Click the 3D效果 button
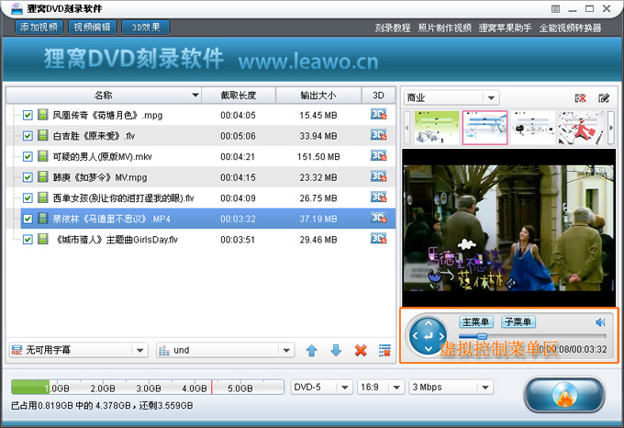This screenshot has height=428, width=624. [x=146, y=27]
